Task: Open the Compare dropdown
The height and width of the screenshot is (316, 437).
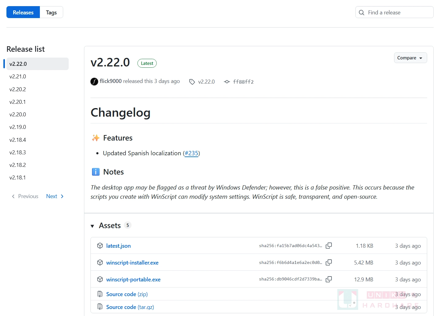Action: 410,58
